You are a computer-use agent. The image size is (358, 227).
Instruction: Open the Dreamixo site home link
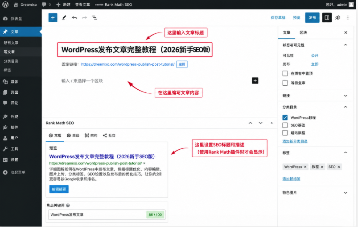[25, 4]
